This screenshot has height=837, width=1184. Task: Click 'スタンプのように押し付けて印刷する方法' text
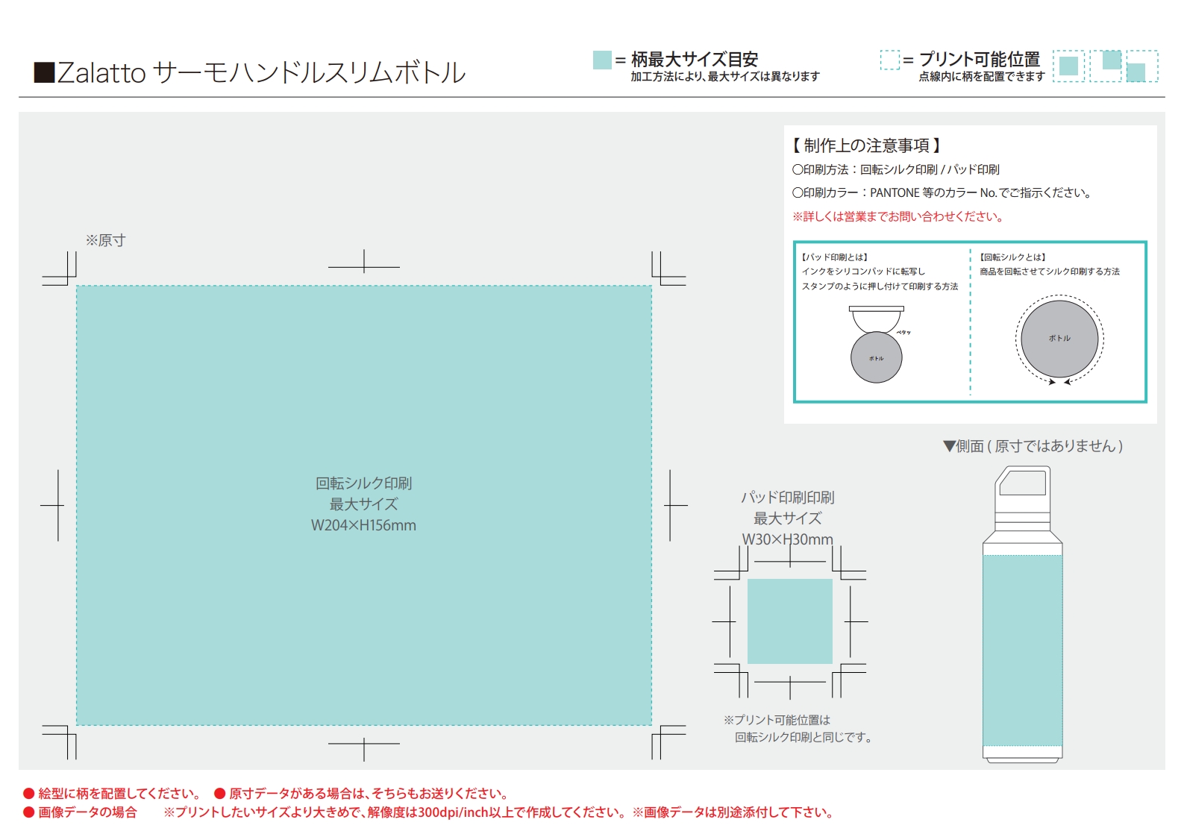(x=880, y=286)
